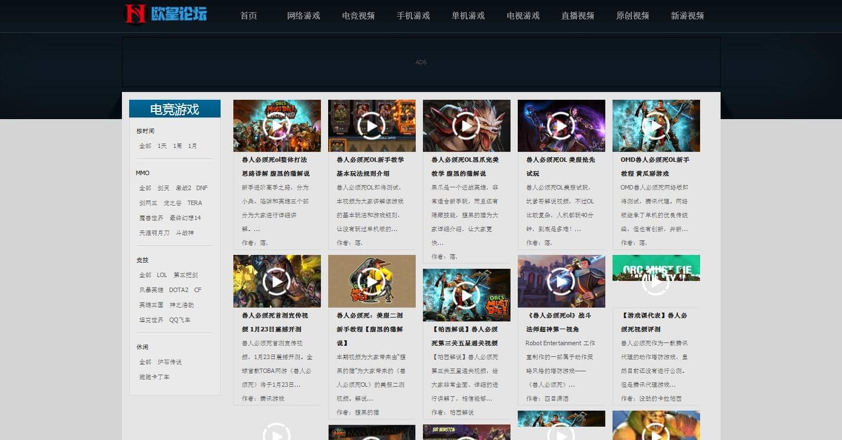Click the AD6 banner placeholder
Image resolution: width=842 pixels, height=440 pixels.
click(x=421, y=62)
